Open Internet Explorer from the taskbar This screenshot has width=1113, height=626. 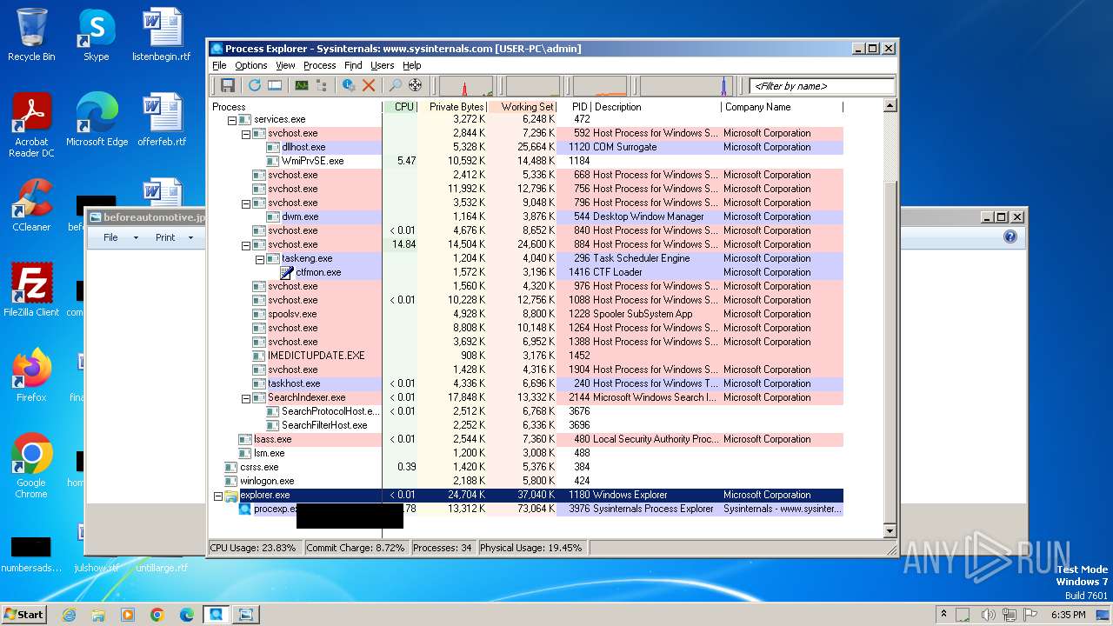[x=69, y=615]
